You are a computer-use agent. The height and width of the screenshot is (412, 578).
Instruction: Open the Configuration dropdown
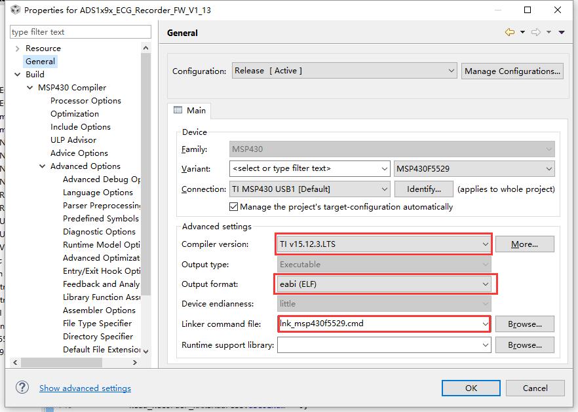point(344,71)
